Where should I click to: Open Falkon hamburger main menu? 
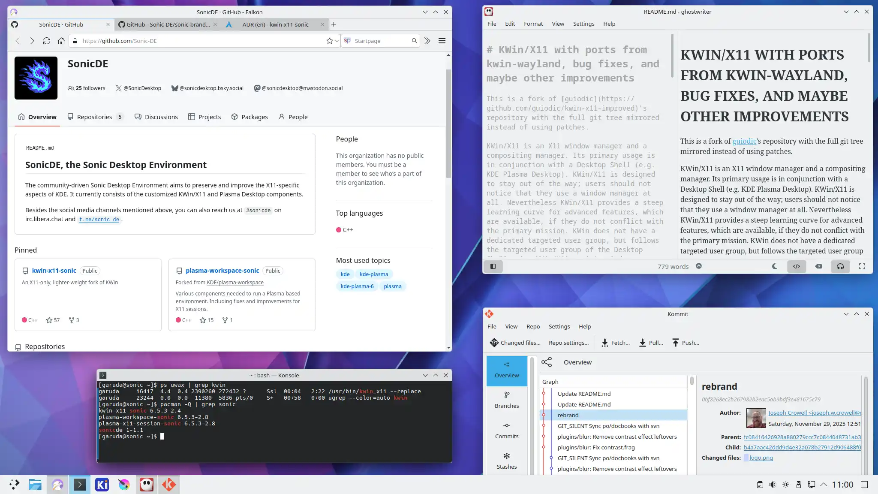[x=442, y=41]
